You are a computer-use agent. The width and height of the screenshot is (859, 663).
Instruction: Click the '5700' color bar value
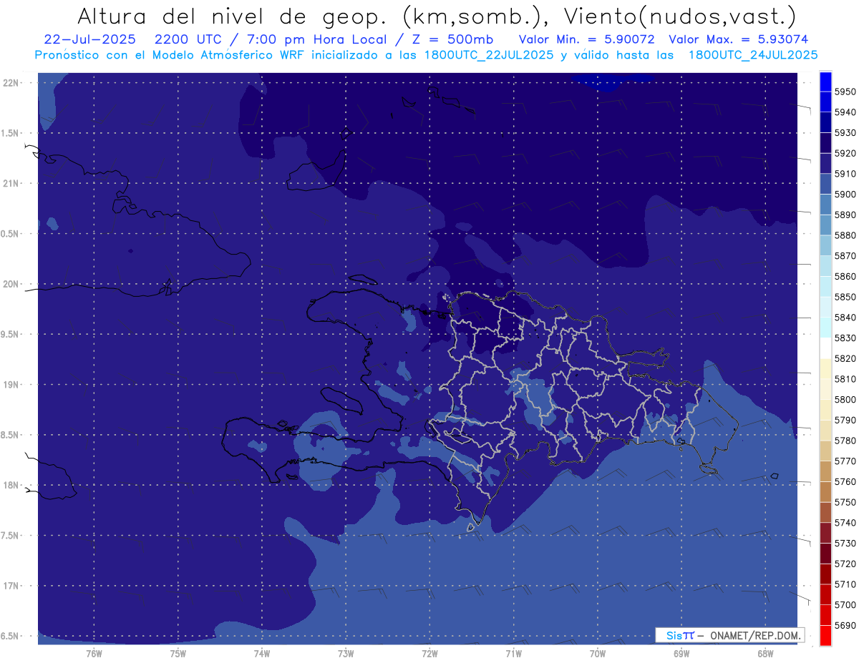pyautogui.click(x=845, y=605)
